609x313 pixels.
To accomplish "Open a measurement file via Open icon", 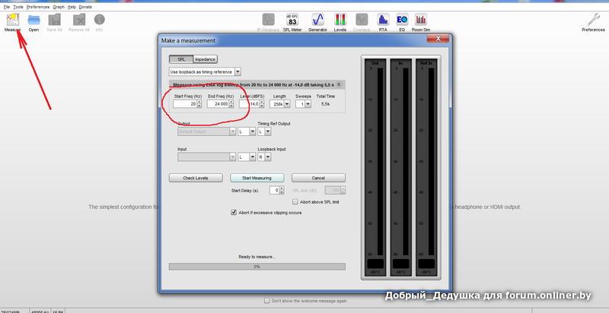I will [33, 20].
